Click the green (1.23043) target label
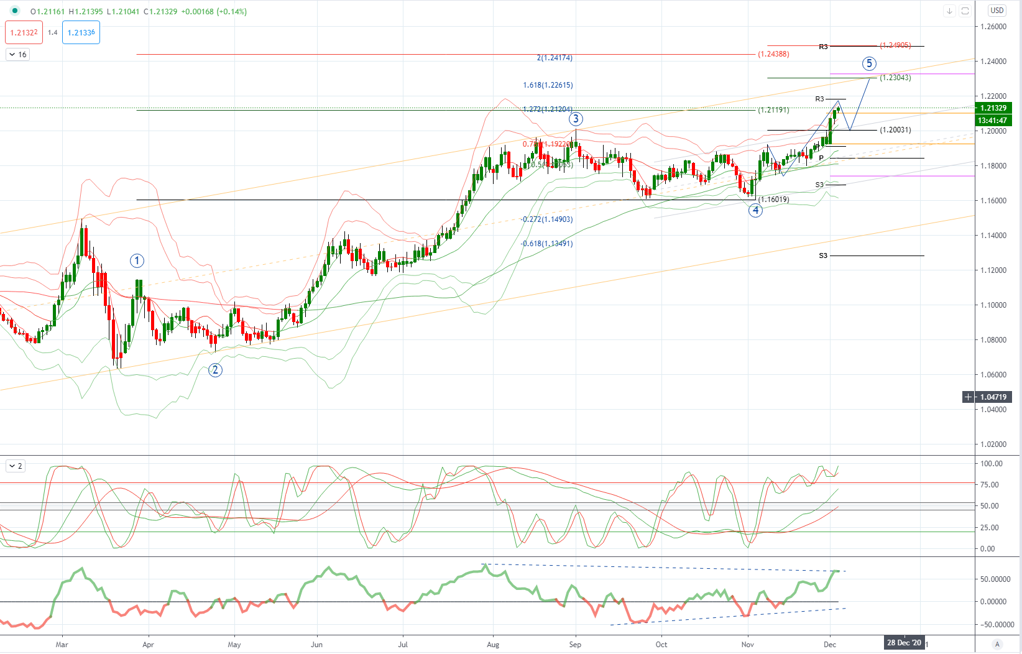The image size is (1022, 654). (x=895, y=78)
